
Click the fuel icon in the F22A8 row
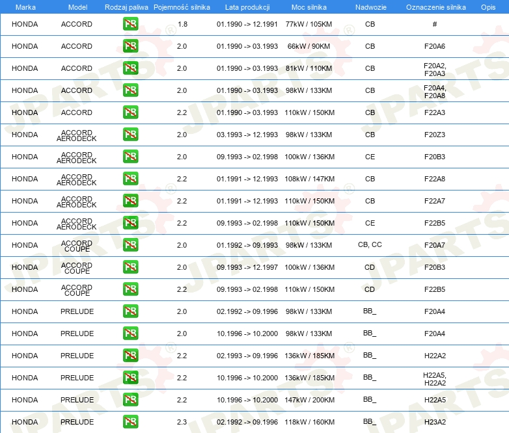coord(130,178)
